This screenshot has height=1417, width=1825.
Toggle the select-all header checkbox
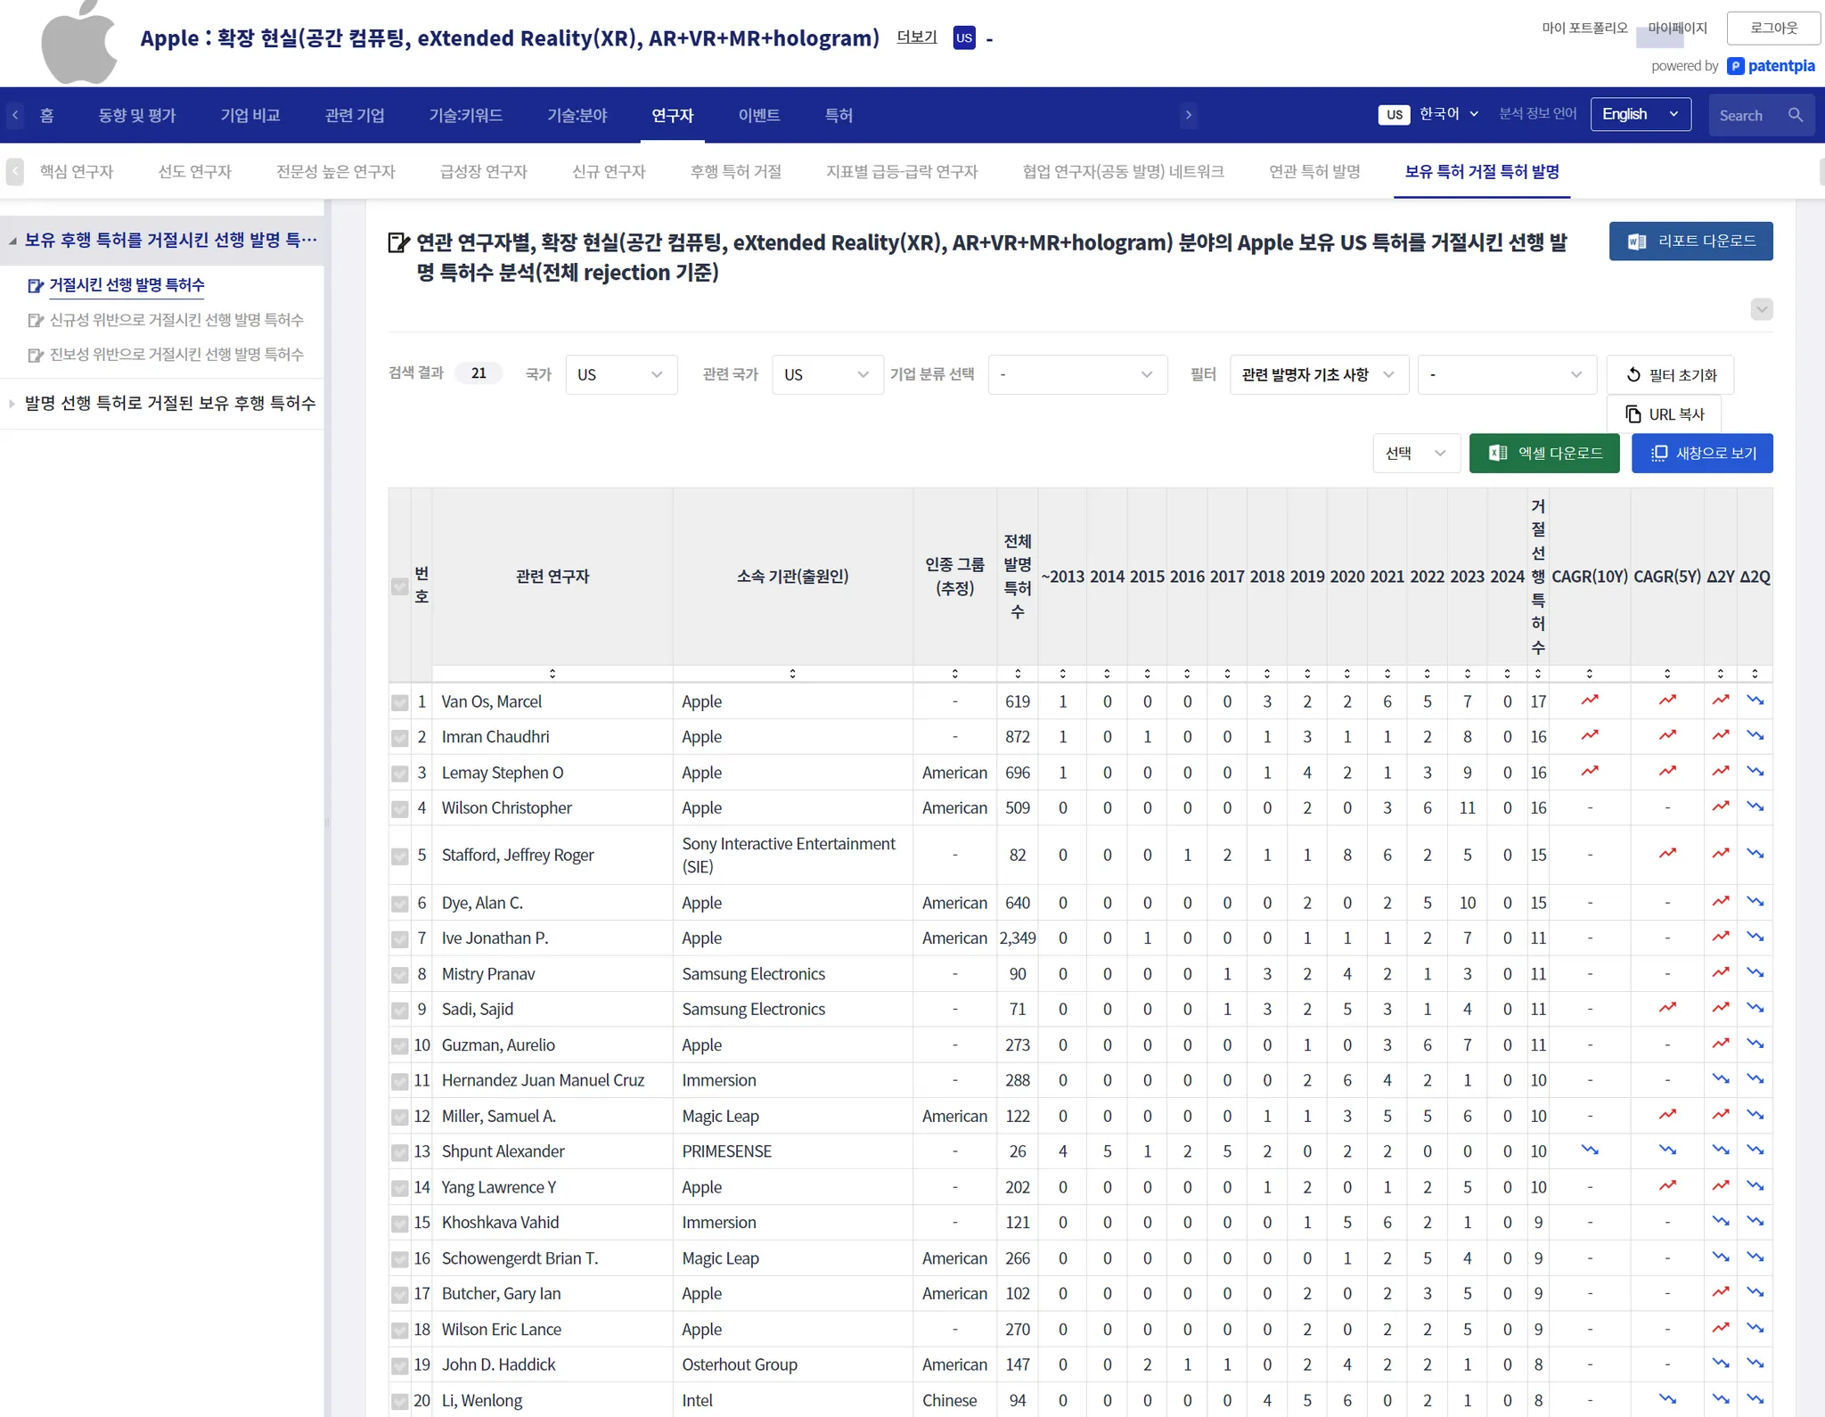(400, 586)
